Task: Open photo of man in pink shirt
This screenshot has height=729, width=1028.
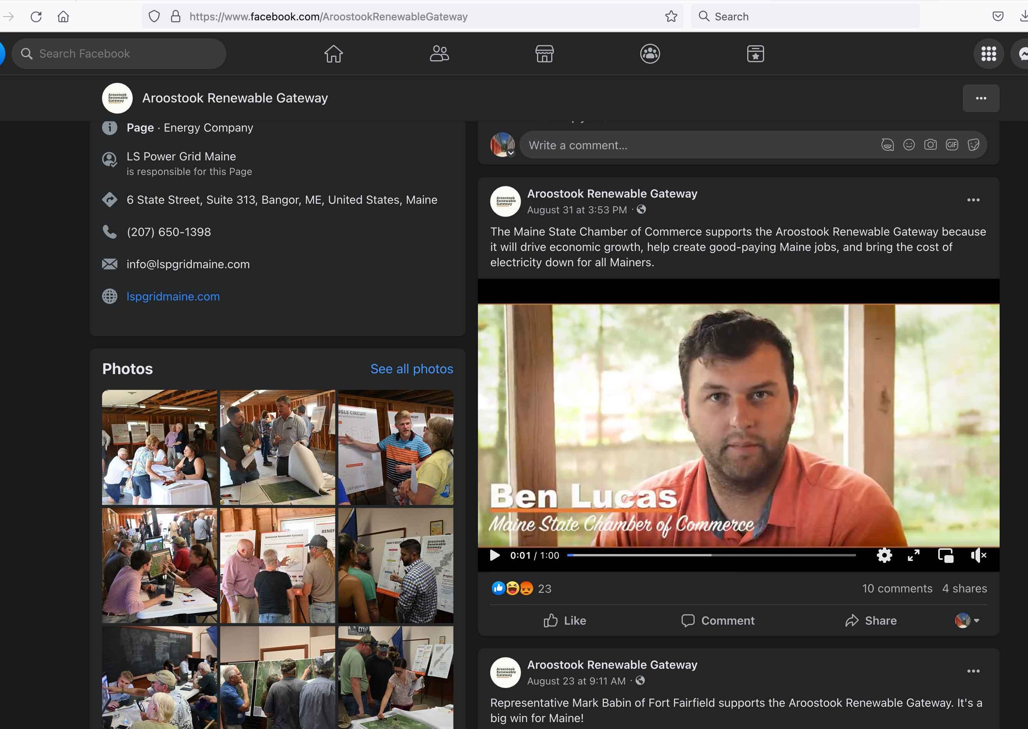Action: pos(277,565)
